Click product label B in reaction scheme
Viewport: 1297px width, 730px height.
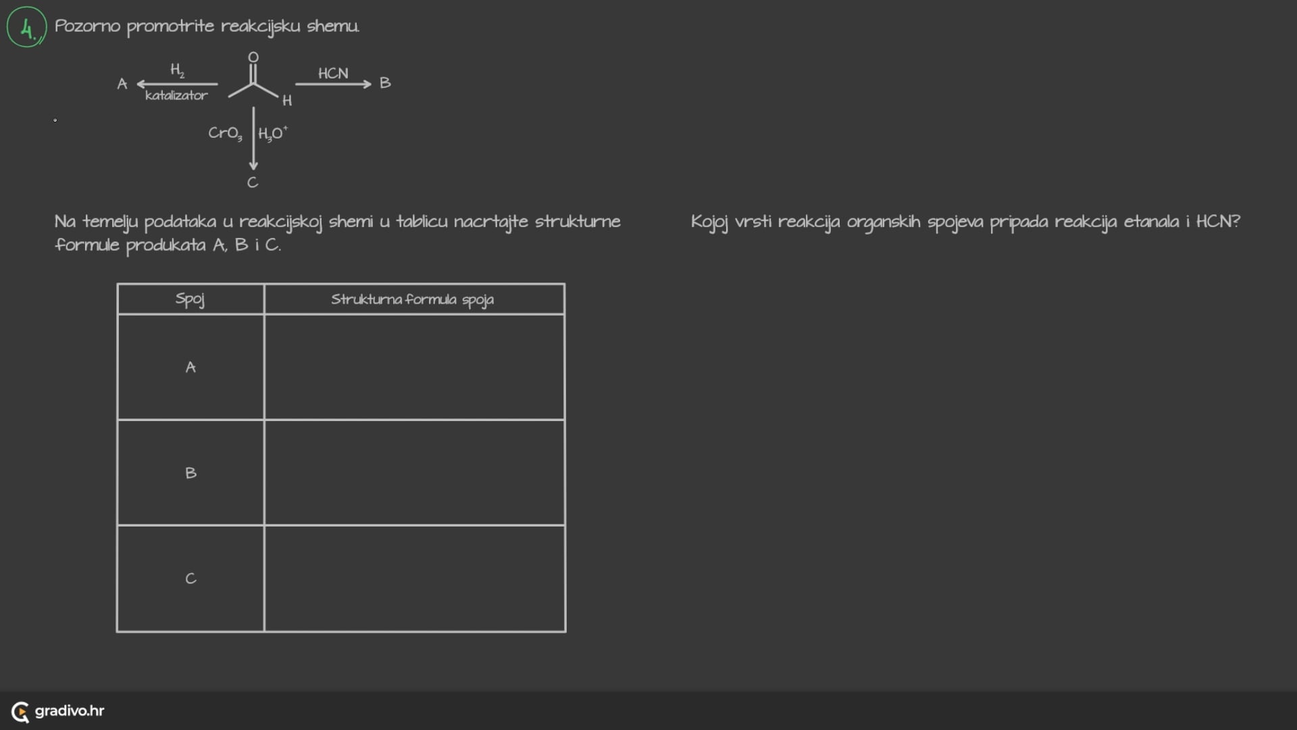tap(385, 83)
